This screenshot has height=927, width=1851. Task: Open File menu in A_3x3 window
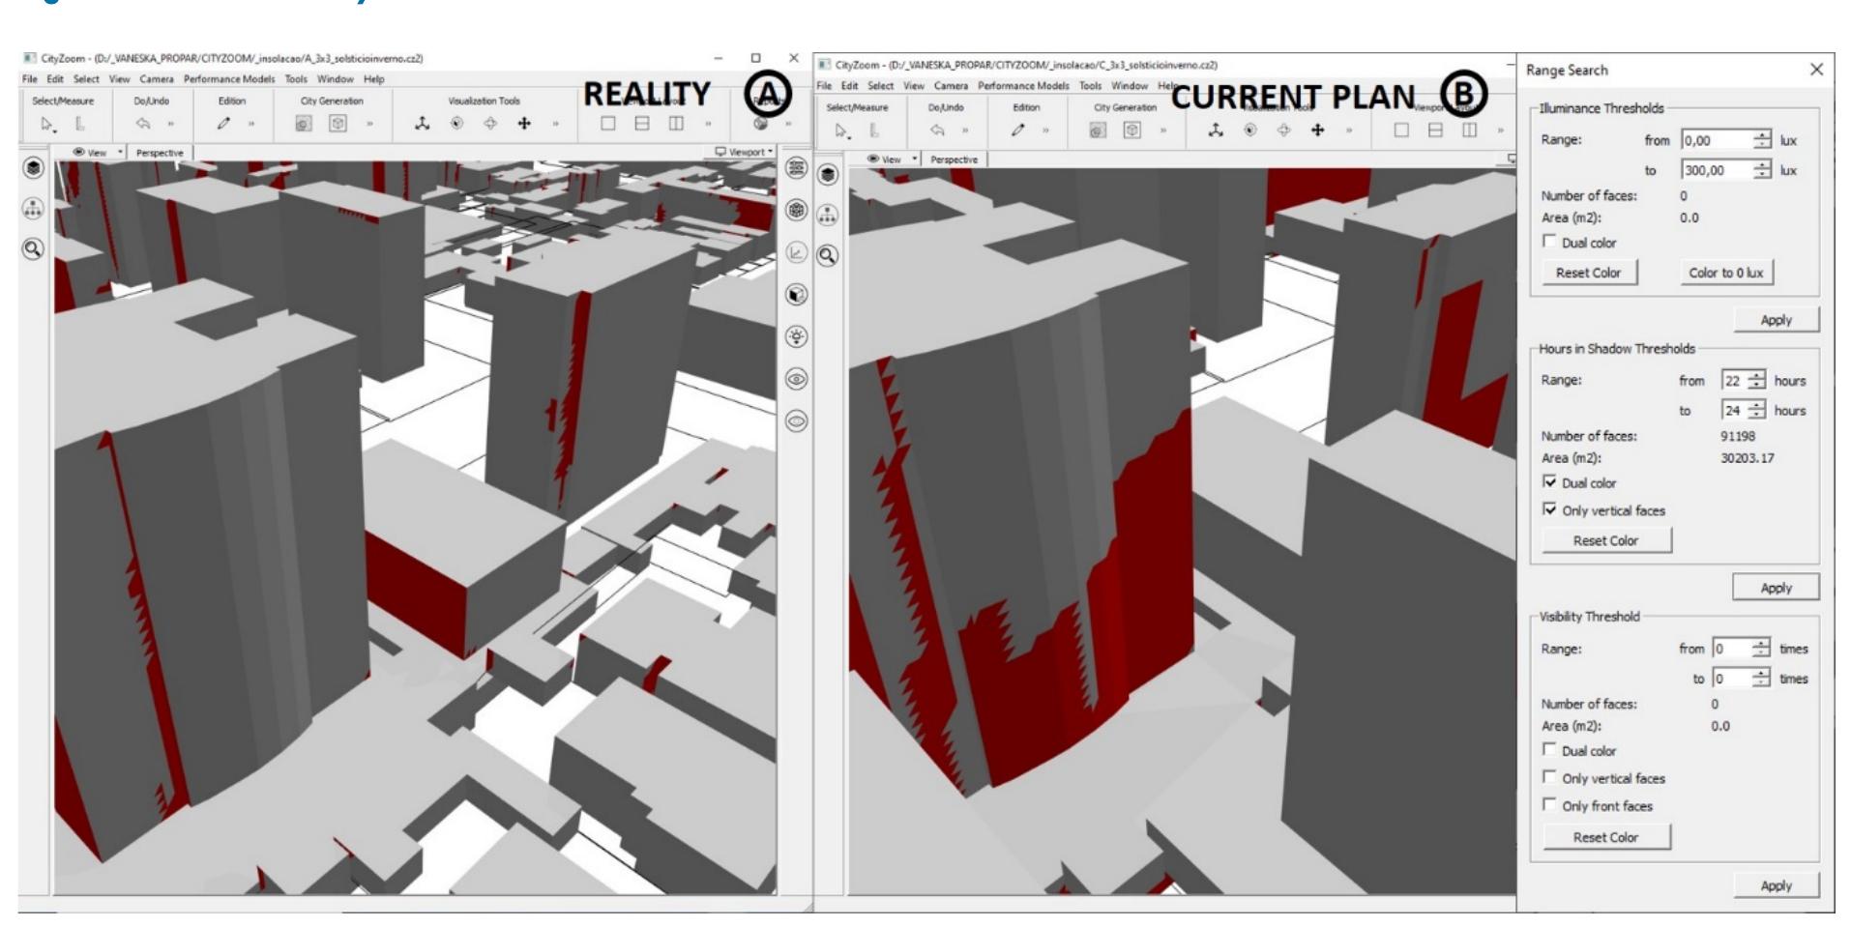30,79
